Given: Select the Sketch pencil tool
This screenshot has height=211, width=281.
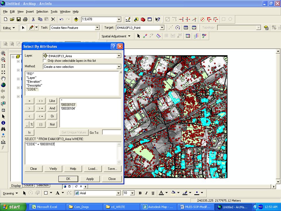Looking at the screenshot, I should click(x=31, y=28).
